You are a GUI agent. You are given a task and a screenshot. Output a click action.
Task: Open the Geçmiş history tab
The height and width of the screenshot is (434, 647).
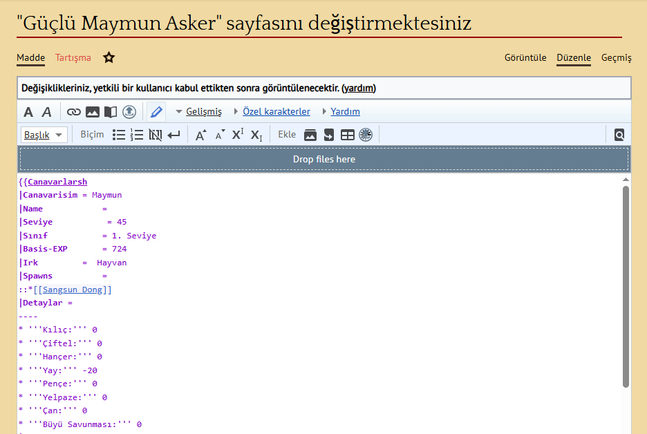616,58
